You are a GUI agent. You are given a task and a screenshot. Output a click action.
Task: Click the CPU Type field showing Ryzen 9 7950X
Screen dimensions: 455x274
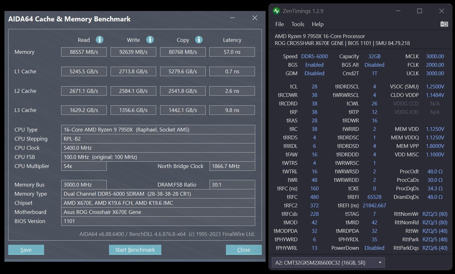[x=158, y=130]
